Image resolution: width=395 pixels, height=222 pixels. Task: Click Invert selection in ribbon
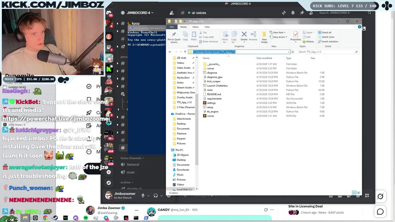(x=328, y=42)
